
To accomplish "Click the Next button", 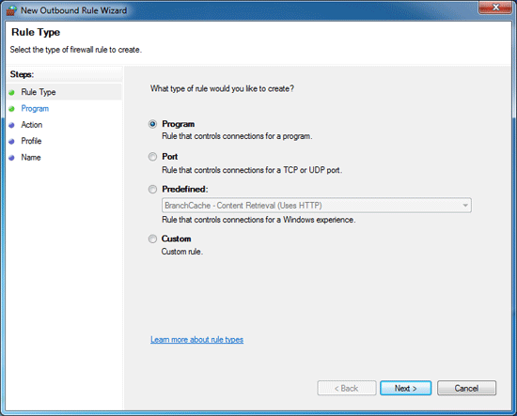I will point(405,389).
